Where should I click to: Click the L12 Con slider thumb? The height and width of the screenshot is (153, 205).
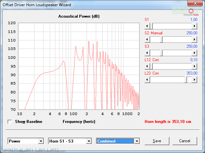151,66
